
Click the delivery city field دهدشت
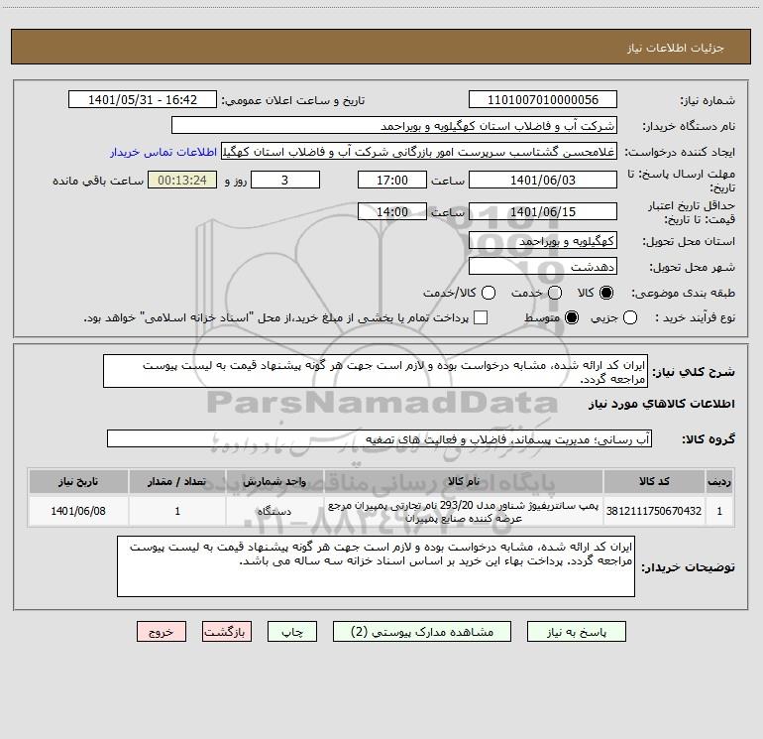pos(543,267)
